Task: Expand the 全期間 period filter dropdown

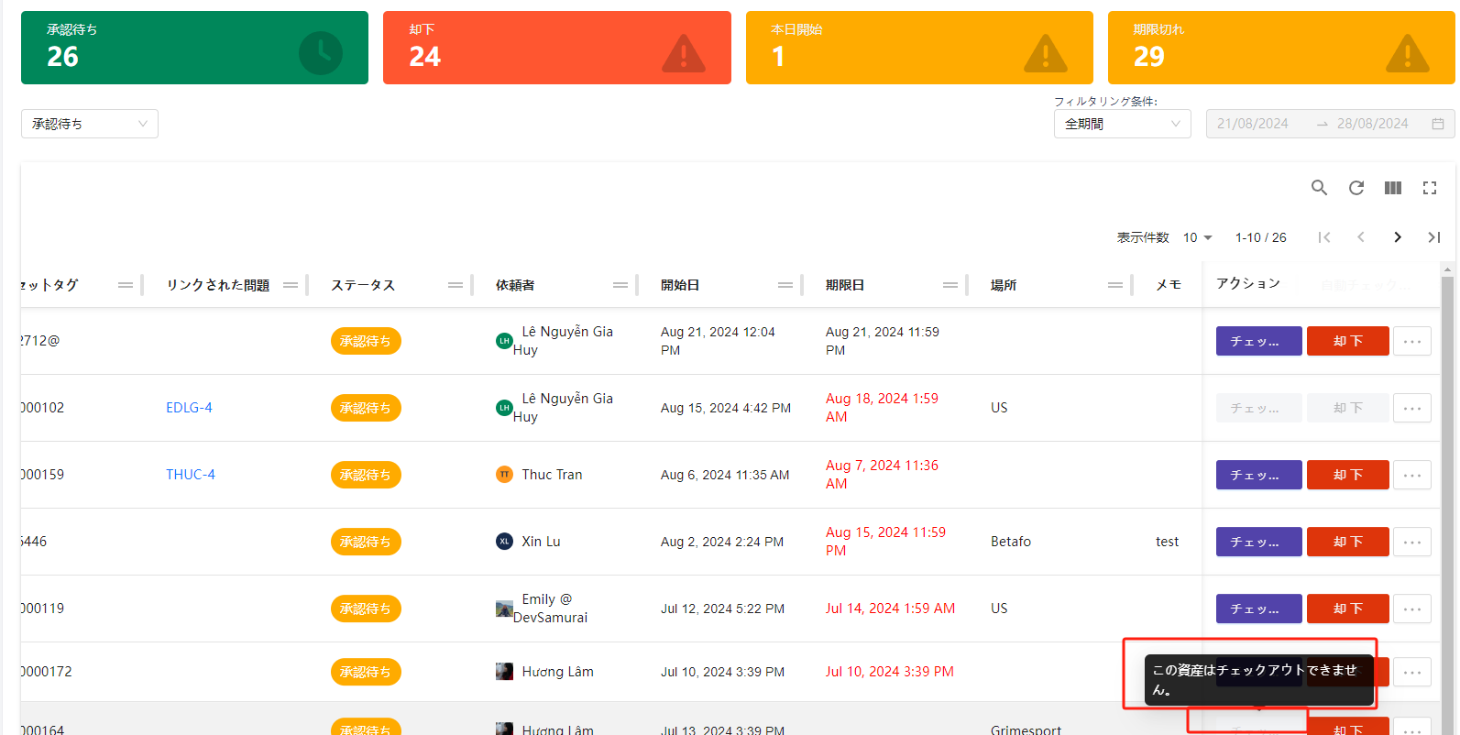Action: pos(1122,124)
